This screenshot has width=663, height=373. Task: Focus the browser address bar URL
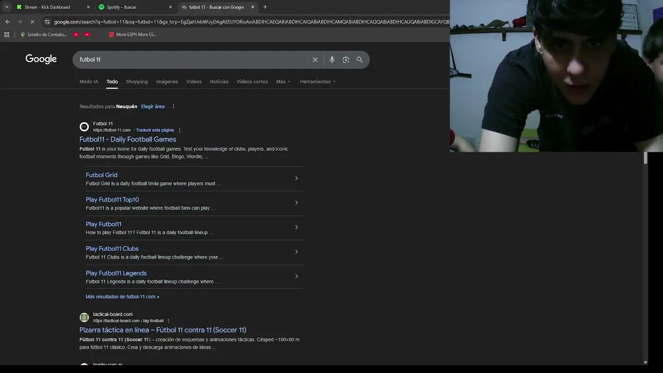coord(251,22)
